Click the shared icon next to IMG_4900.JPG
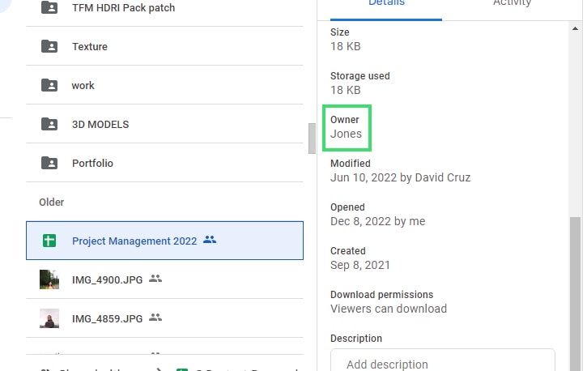 pos(155,279)
